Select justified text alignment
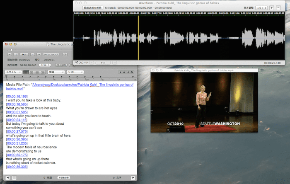 pyautogui.click(x=37, y=72)
